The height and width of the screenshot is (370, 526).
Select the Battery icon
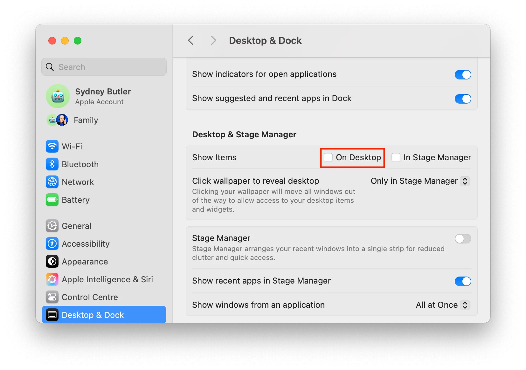click(52, 200)
